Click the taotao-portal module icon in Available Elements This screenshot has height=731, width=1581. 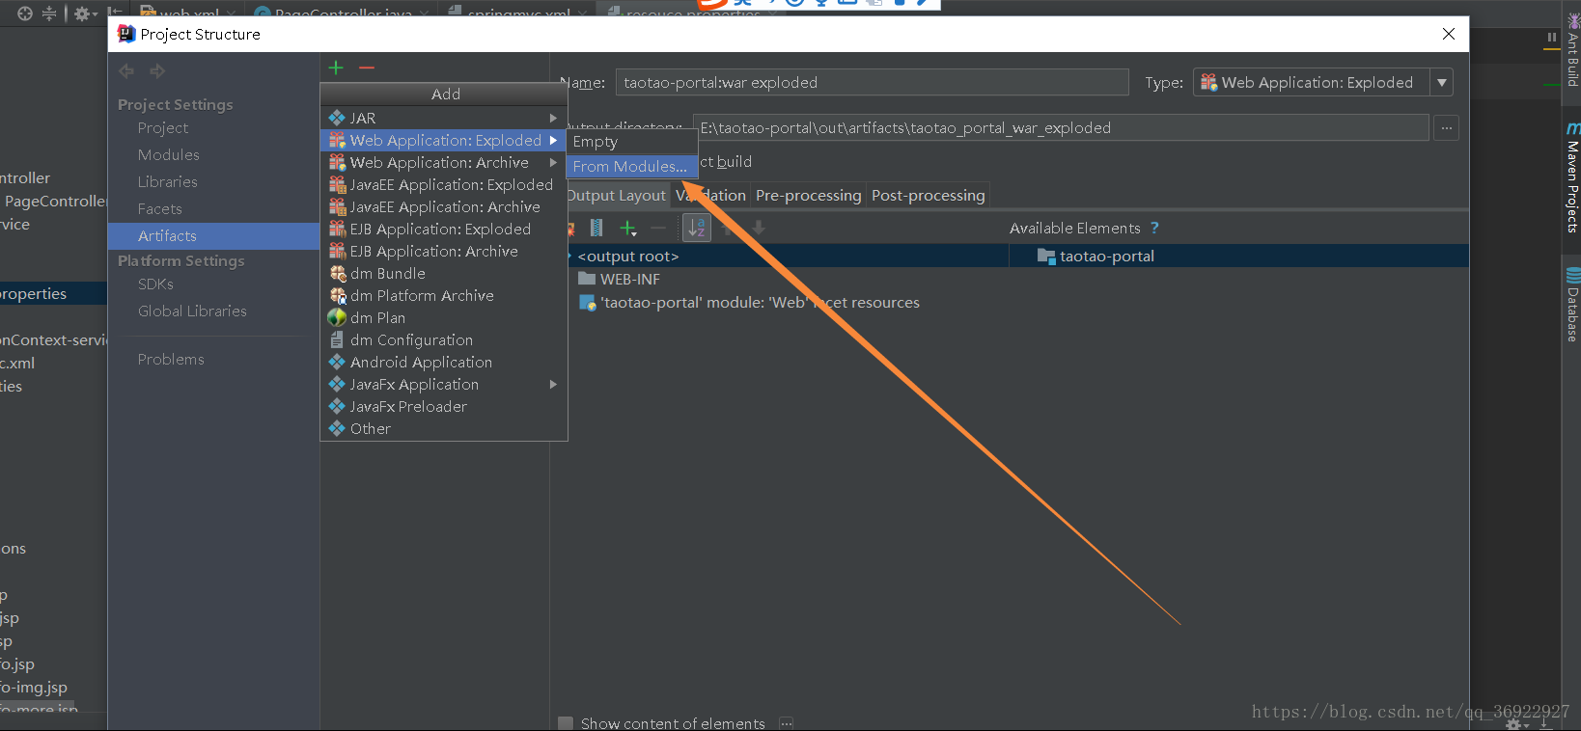pos(1046,256)
